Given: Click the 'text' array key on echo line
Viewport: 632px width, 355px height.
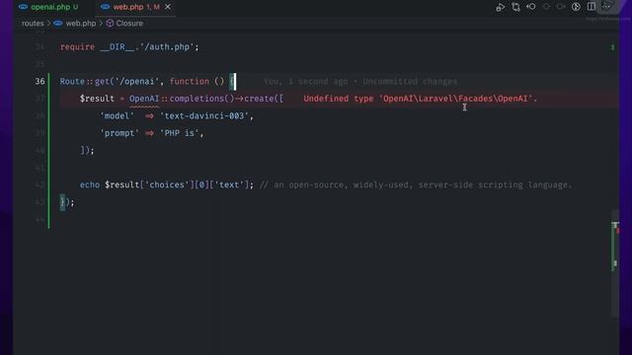Looking at the screenshot, I should 229,184.
